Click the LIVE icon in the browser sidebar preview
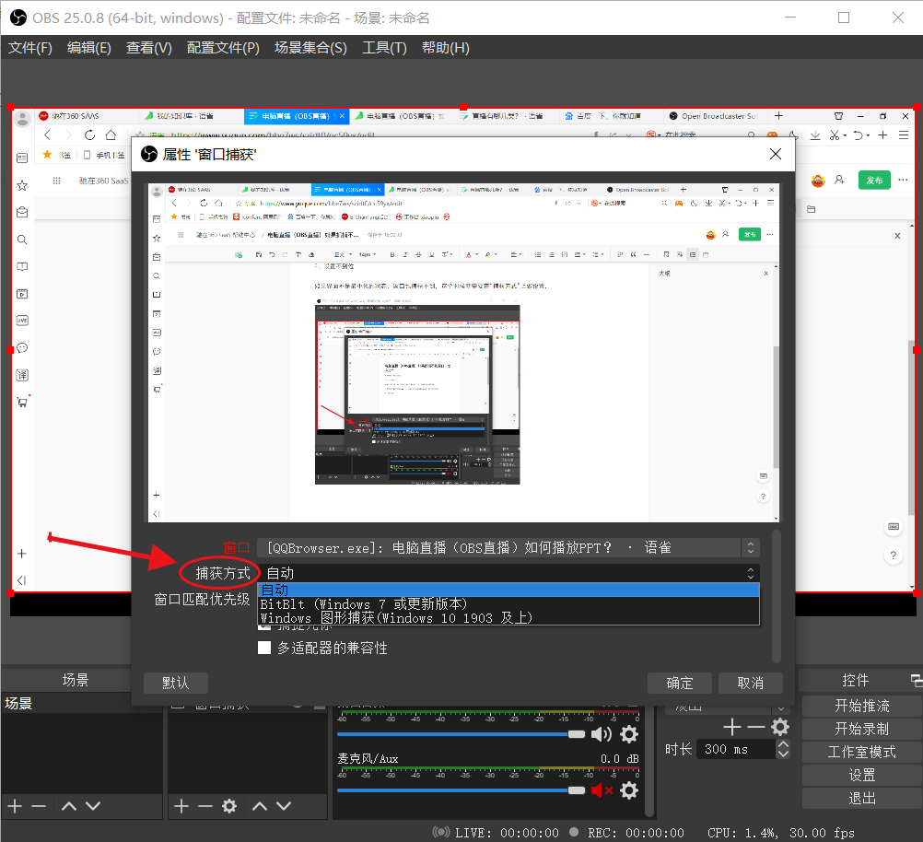Screen dimensions: 923x842 point(22,321)
